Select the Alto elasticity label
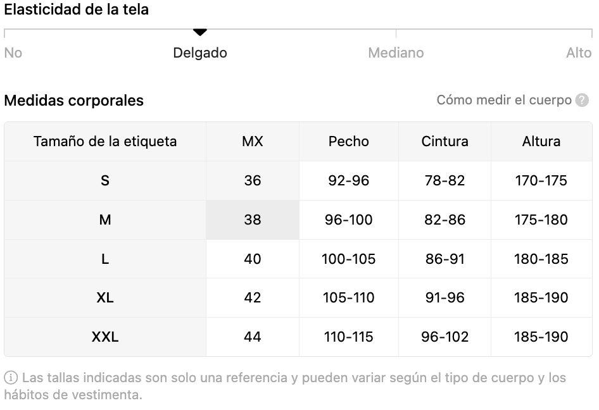Viewport: 599px width, 410px height. click(x=579, y=53)
